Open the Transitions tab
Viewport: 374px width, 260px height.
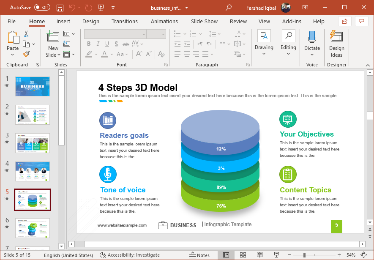pyautogui.click(x=124, y=21)
